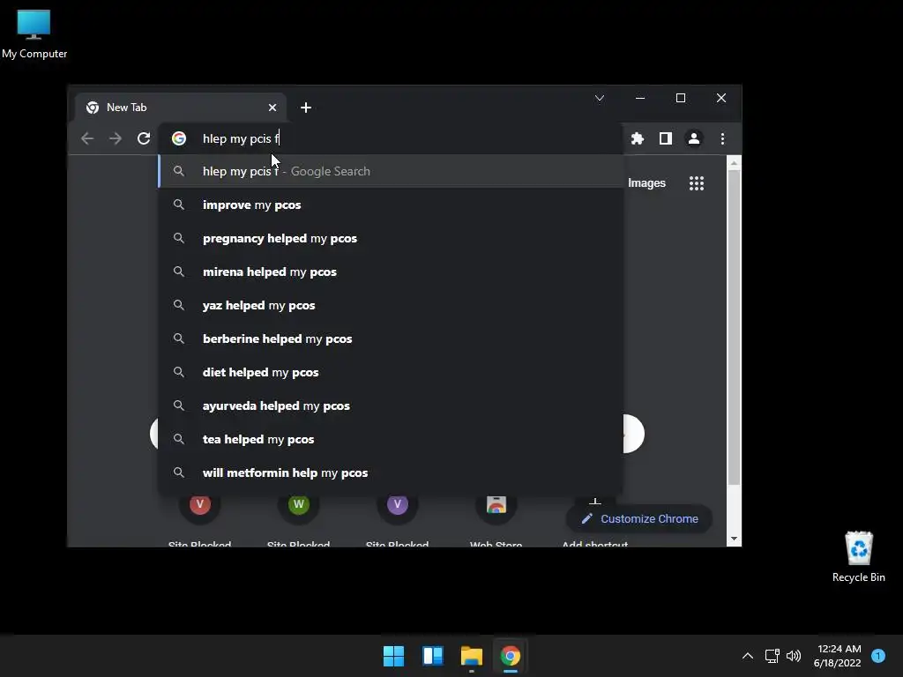The width and height of the screenshot is (903, 677).
Task: Pick 'tea helped my pcos' suggestion
Action: pos(391,439)
